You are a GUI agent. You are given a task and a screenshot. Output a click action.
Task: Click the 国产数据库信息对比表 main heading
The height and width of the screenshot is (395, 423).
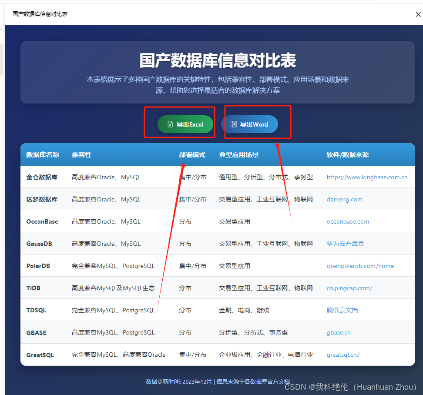[218, 60]
